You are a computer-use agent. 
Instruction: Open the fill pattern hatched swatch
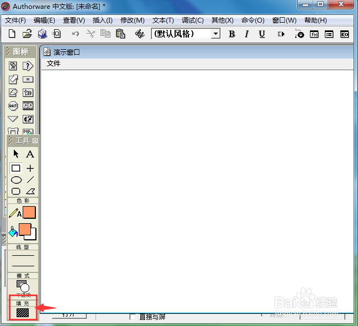coord(23,313)
